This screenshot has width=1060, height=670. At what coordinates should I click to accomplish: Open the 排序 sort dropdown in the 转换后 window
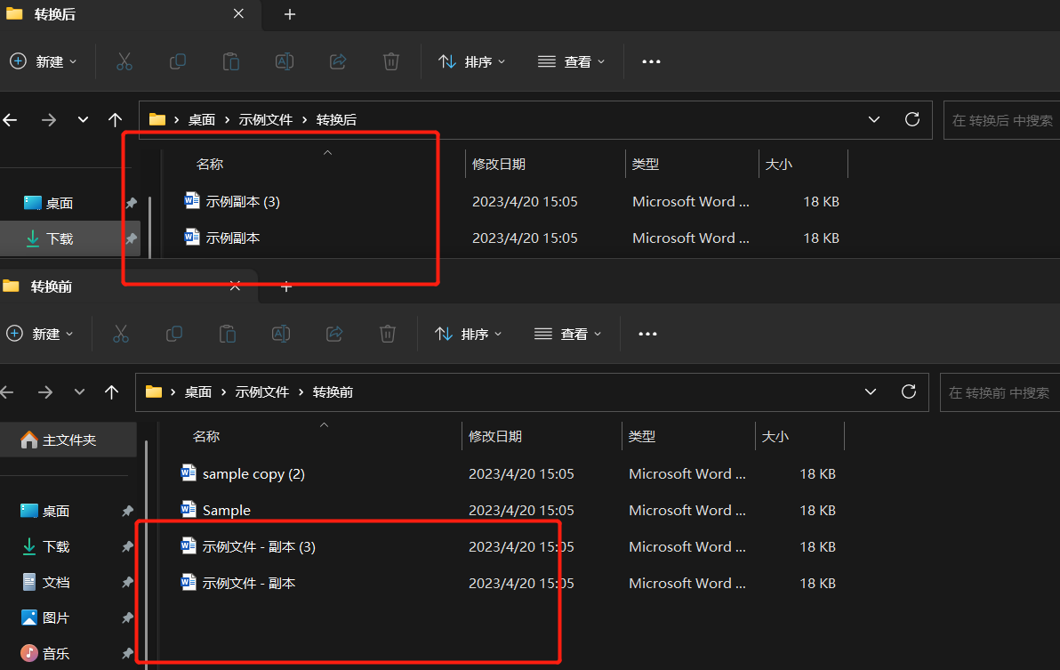(472, 61)
